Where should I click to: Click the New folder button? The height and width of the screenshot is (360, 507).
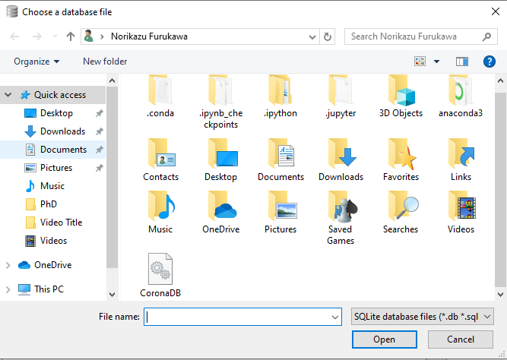[x=105, y=62]
